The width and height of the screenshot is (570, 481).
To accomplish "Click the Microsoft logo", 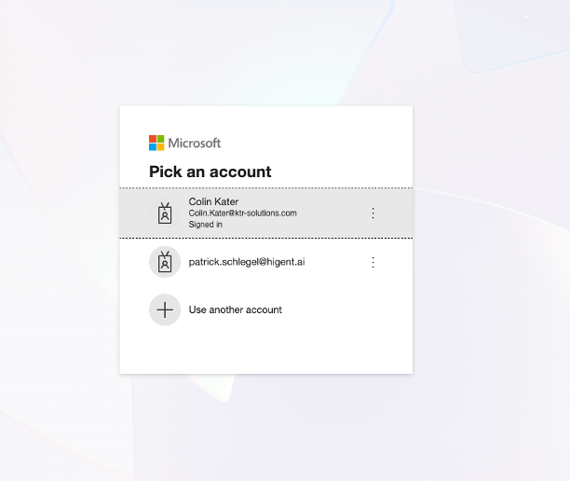I will pos(184,143).
